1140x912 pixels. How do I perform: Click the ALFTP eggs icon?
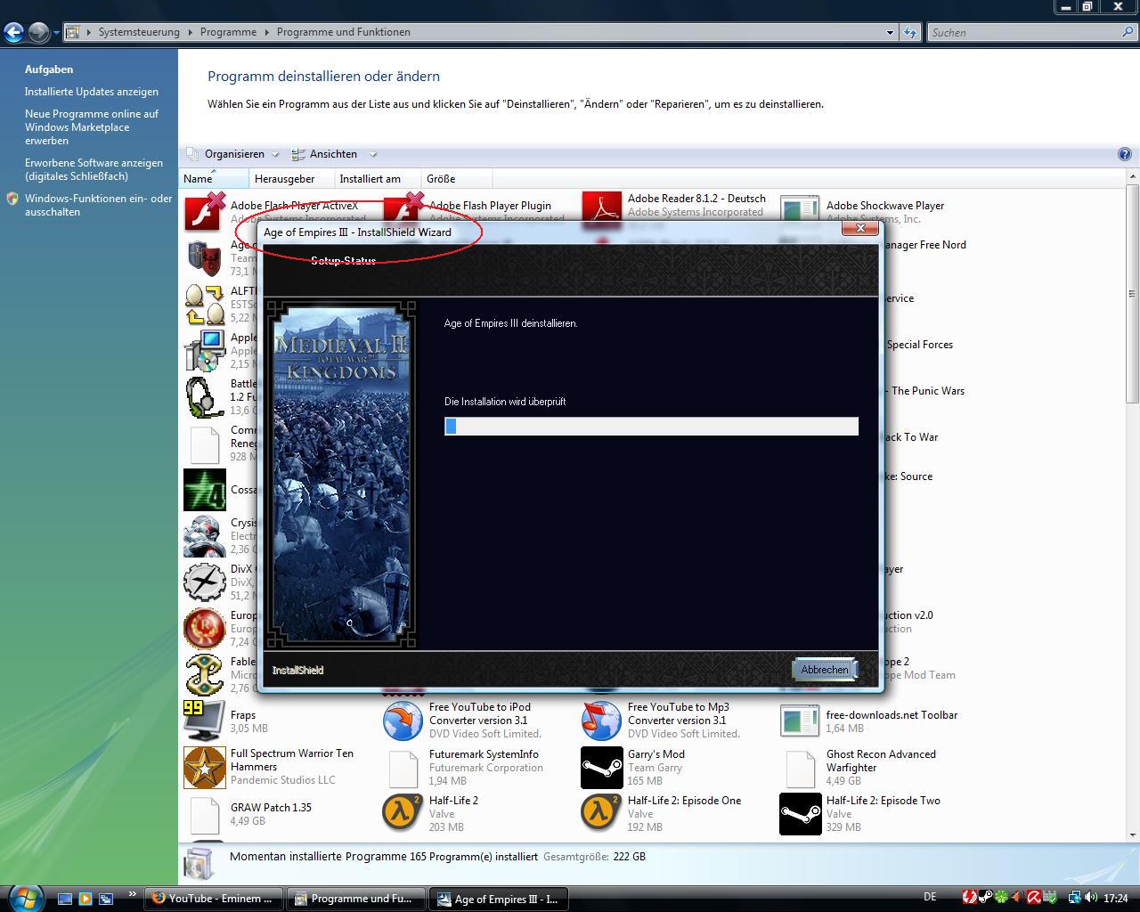click(204, 305)
